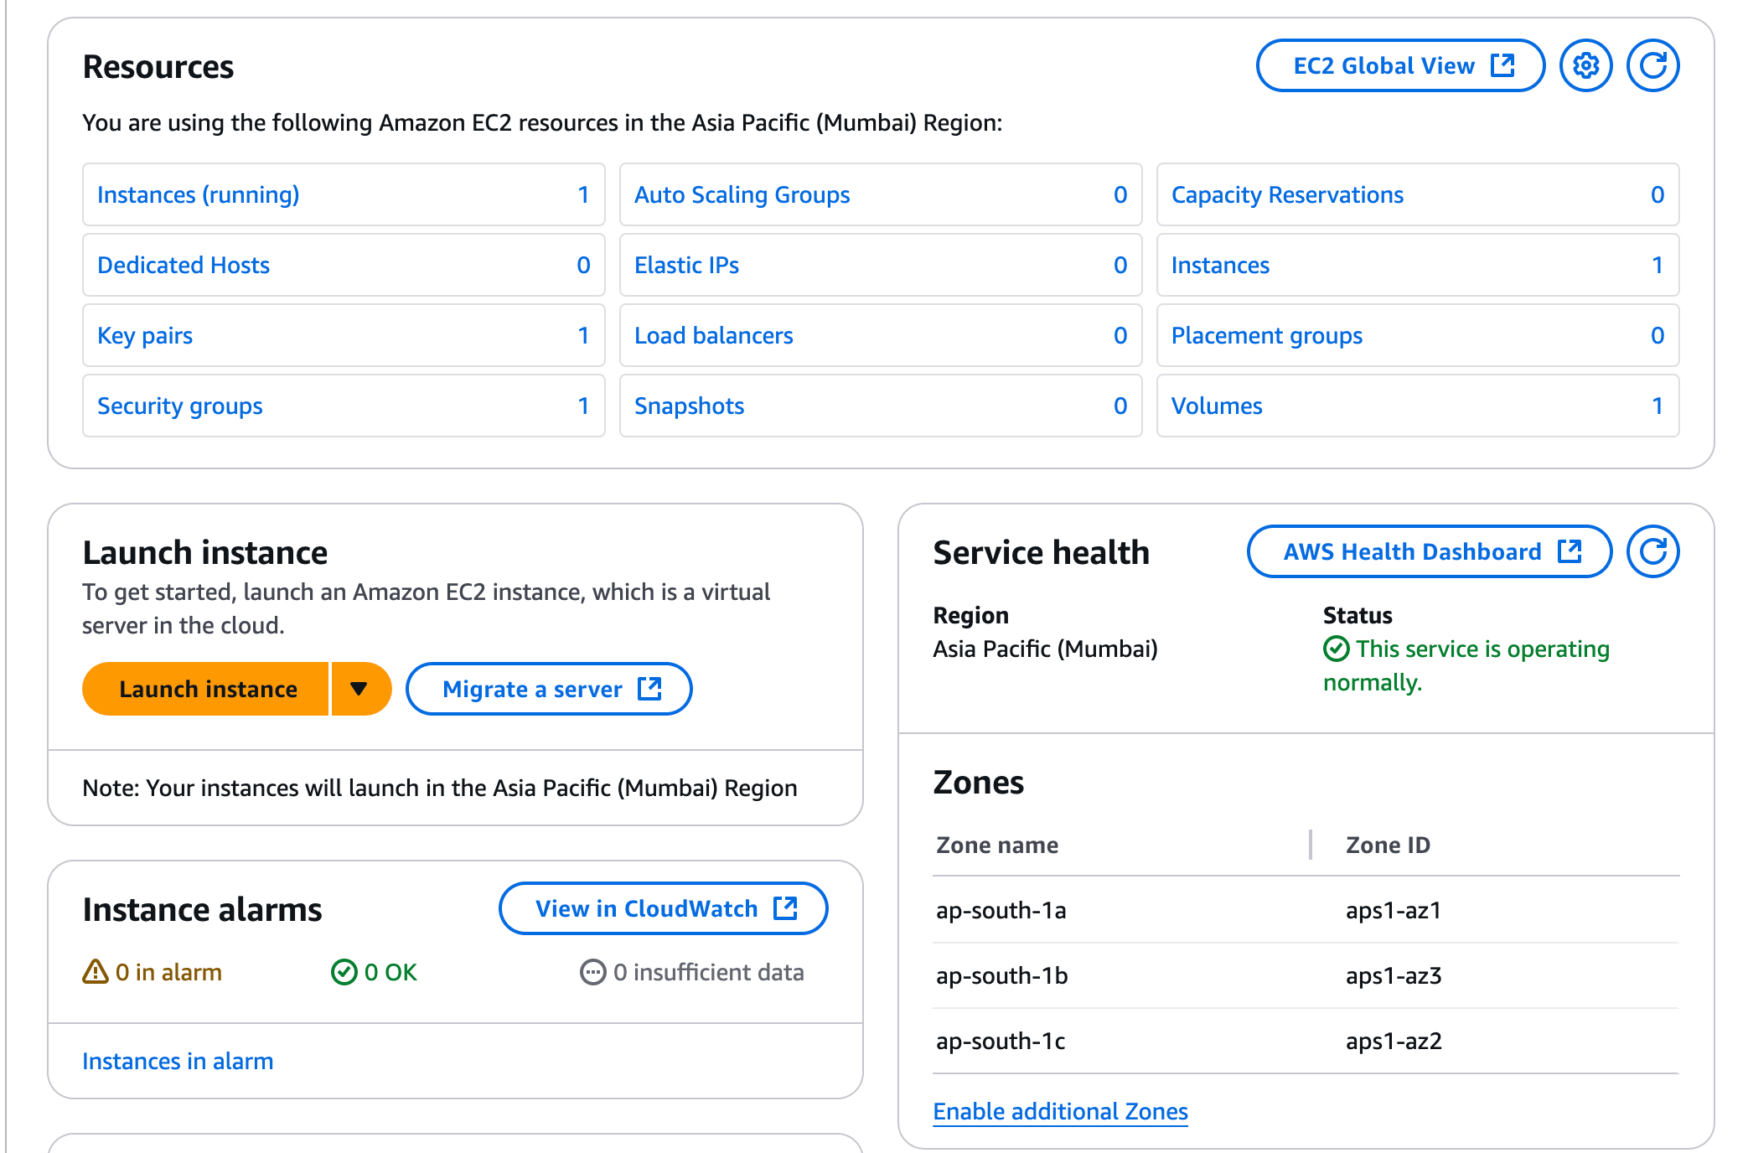Click Enable additional Zones link
Viewport: 1748px width, 1153px height.
point(1060,1111)
